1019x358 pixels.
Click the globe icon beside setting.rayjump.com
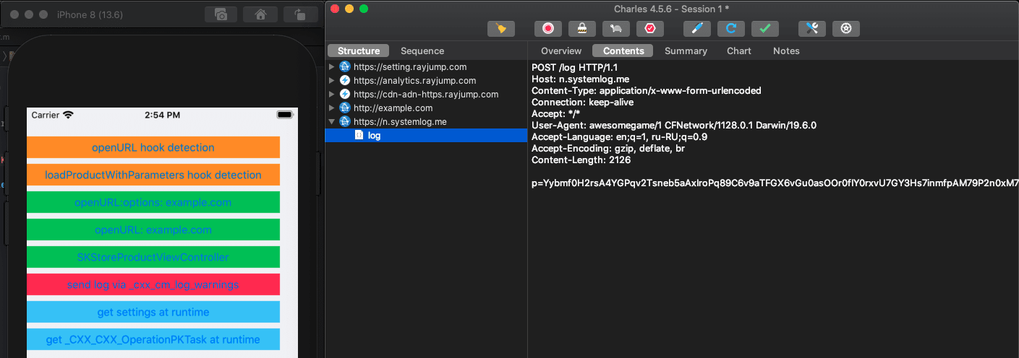(x=345, y=66)
